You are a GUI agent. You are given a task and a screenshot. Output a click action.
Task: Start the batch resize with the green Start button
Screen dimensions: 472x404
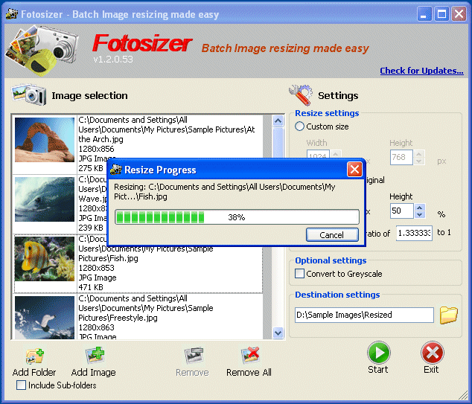[x=378, y=353]
